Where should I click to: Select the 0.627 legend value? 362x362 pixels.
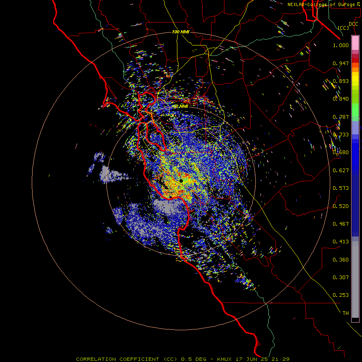coord(341,171)
